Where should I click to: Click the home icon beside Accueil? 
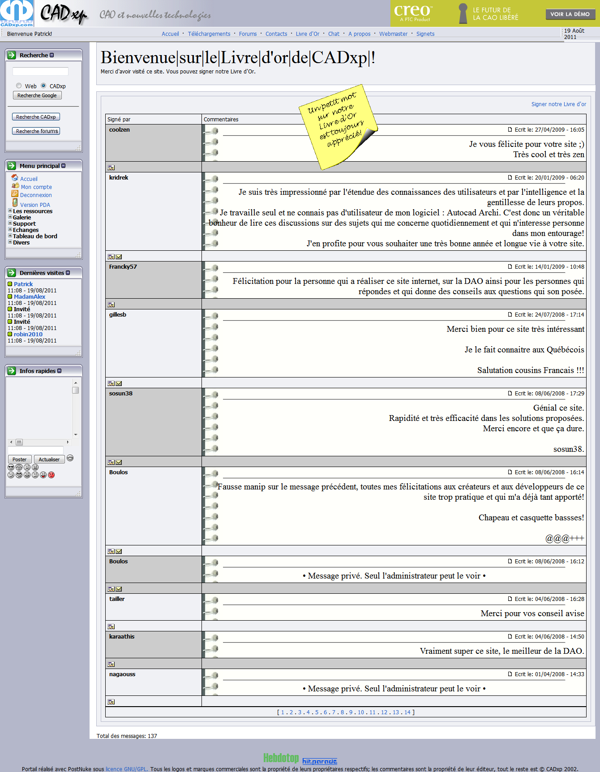(x=15, y=178)
